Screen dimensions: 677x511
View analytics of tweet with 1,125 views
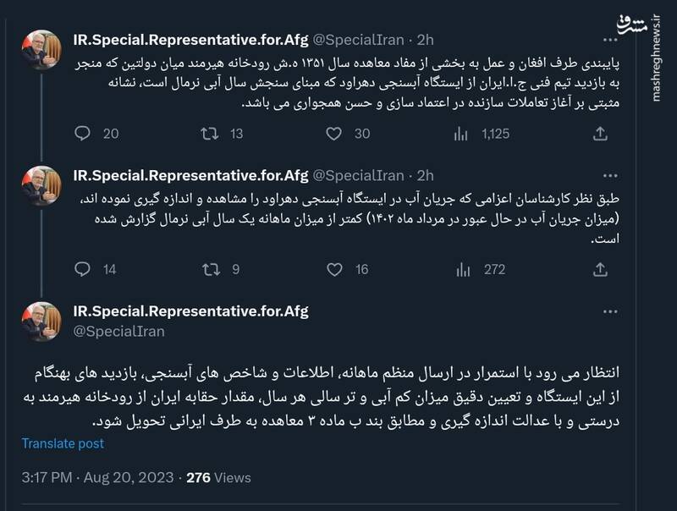(x=462, y=133)
